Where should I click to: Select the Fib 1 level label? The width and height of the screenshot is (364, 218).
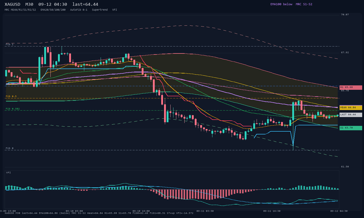10,44
